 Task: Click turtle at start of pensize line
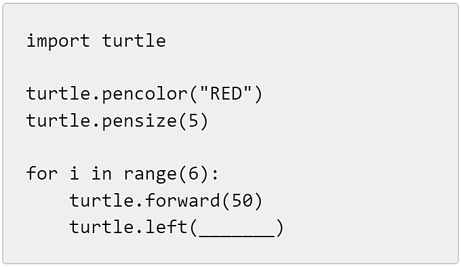(58, 121)
